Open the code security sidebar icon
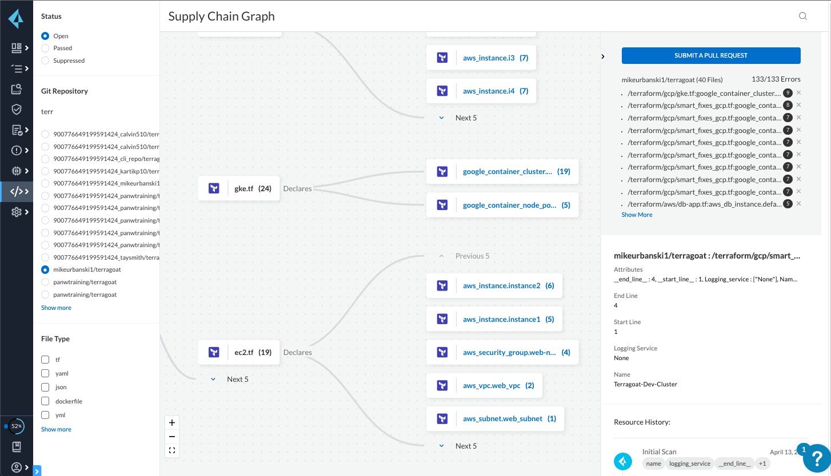This screenshot has height=476, width=831. (17, 191)
